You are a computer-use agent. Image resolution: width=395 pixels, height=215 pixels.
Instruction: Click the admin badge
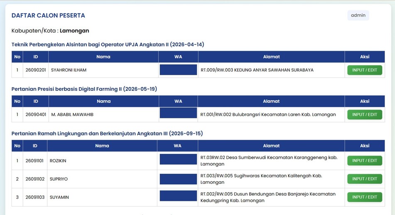pyautogui.click(x=358, y=15)
